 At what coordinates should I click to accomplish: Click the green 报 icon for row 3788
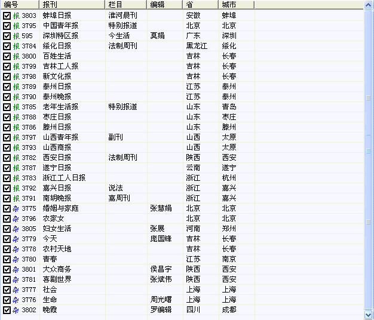pos(16,117)
